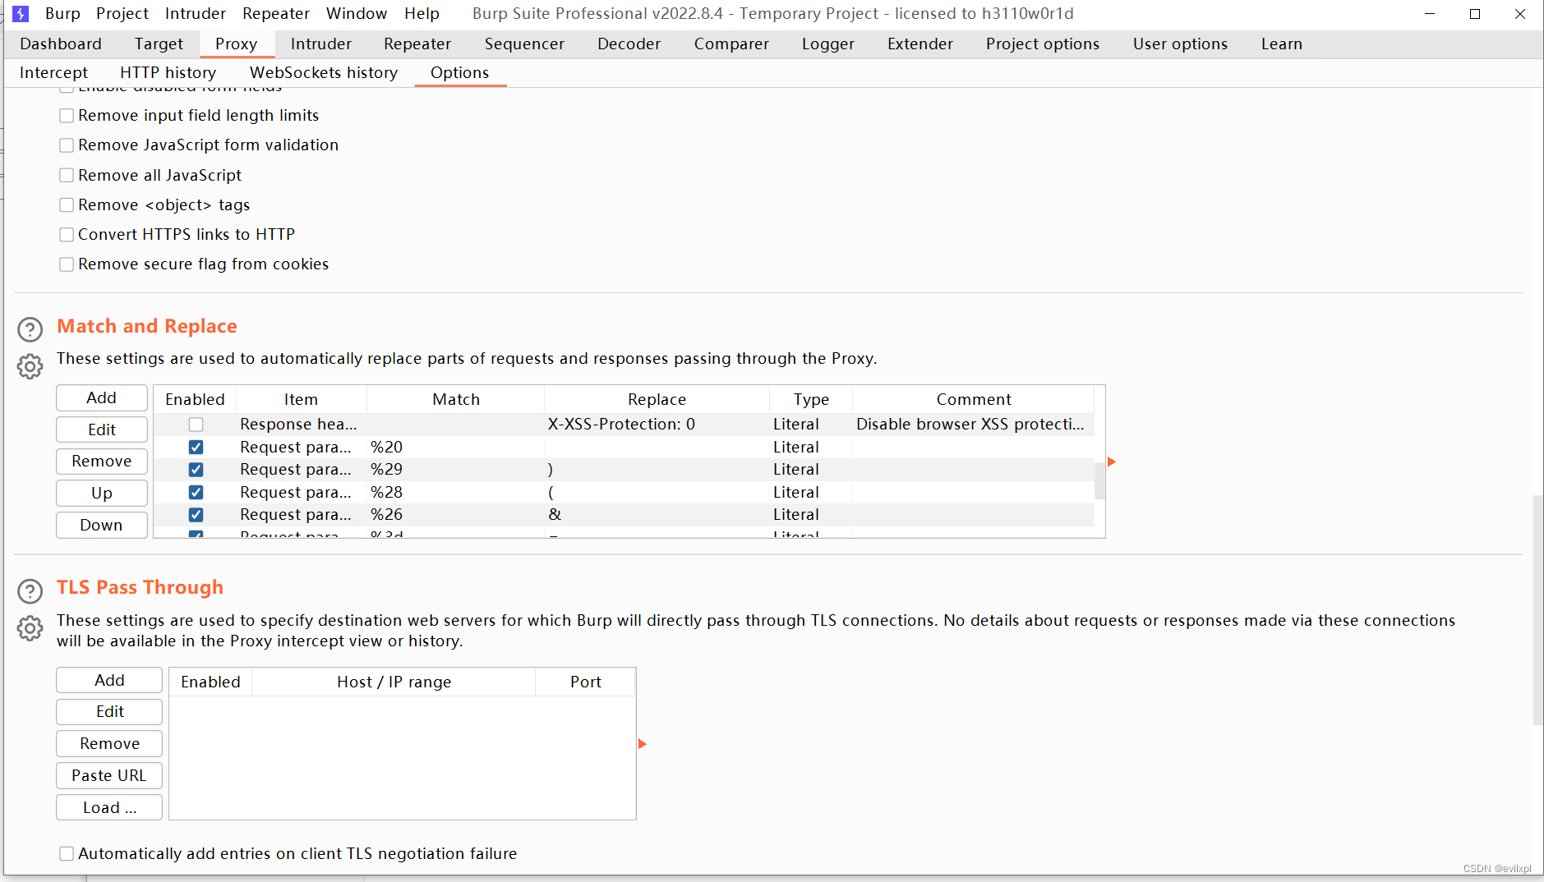Enable automatically add entries on TLS failure
This screenshot has height=882, width=1544.
click(x=67, y=854)
